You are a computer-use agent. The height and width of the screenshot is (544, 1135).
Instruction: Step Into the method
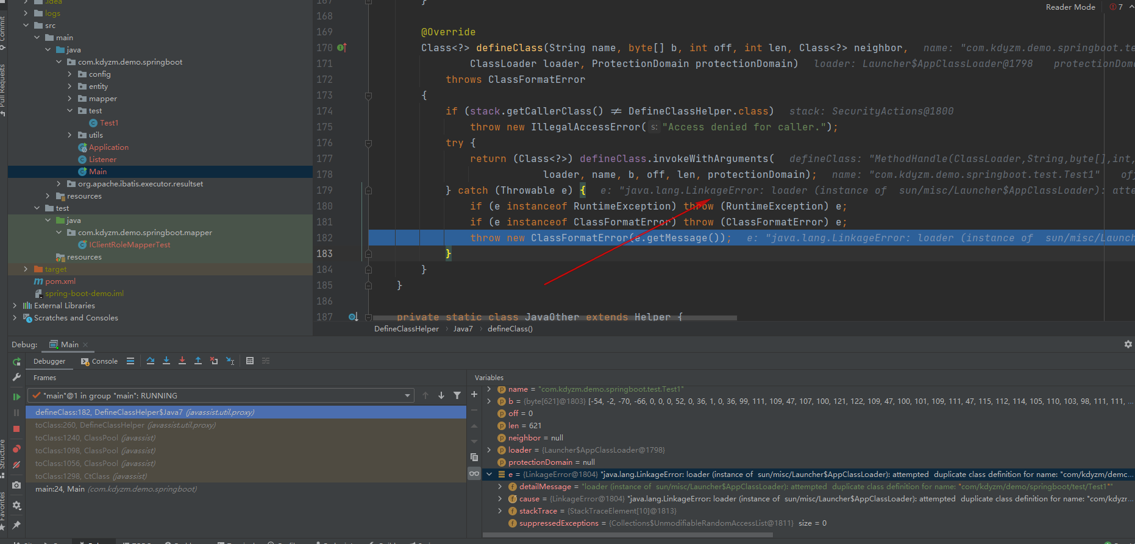(x=166, y=361)
